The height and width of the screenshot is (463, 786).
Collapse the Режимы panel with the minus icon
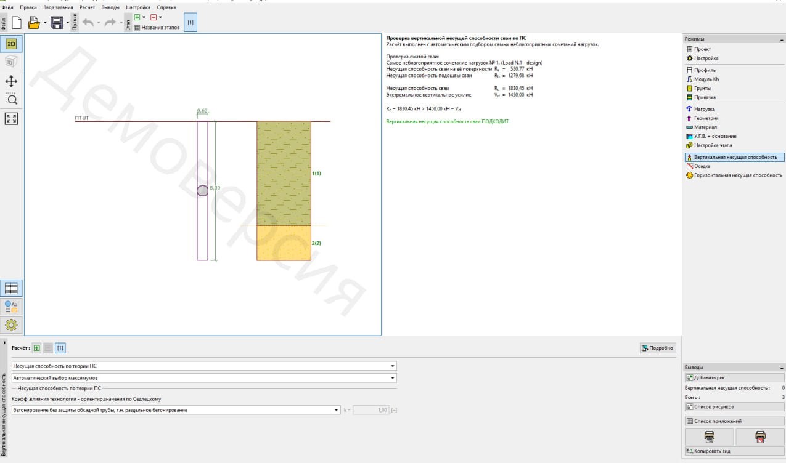pos(781,39)
